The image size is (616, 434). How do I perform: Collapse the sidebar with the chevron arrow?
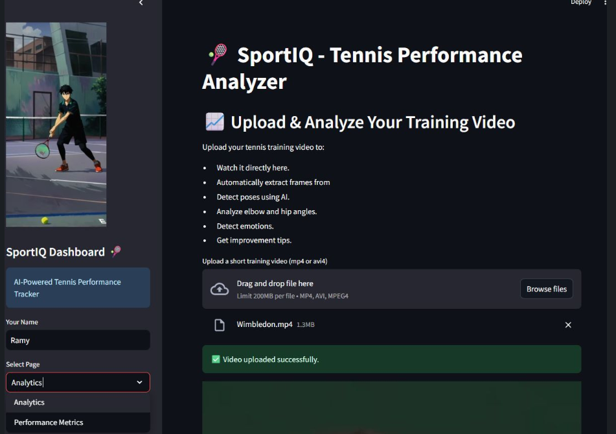point(141,3)
